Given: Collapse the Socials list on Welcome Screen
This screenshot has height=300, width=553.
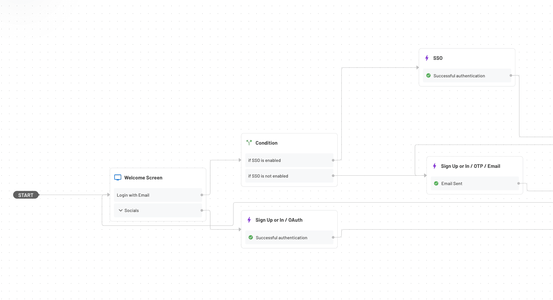Looking at the screenshot, I should point(121,210).
